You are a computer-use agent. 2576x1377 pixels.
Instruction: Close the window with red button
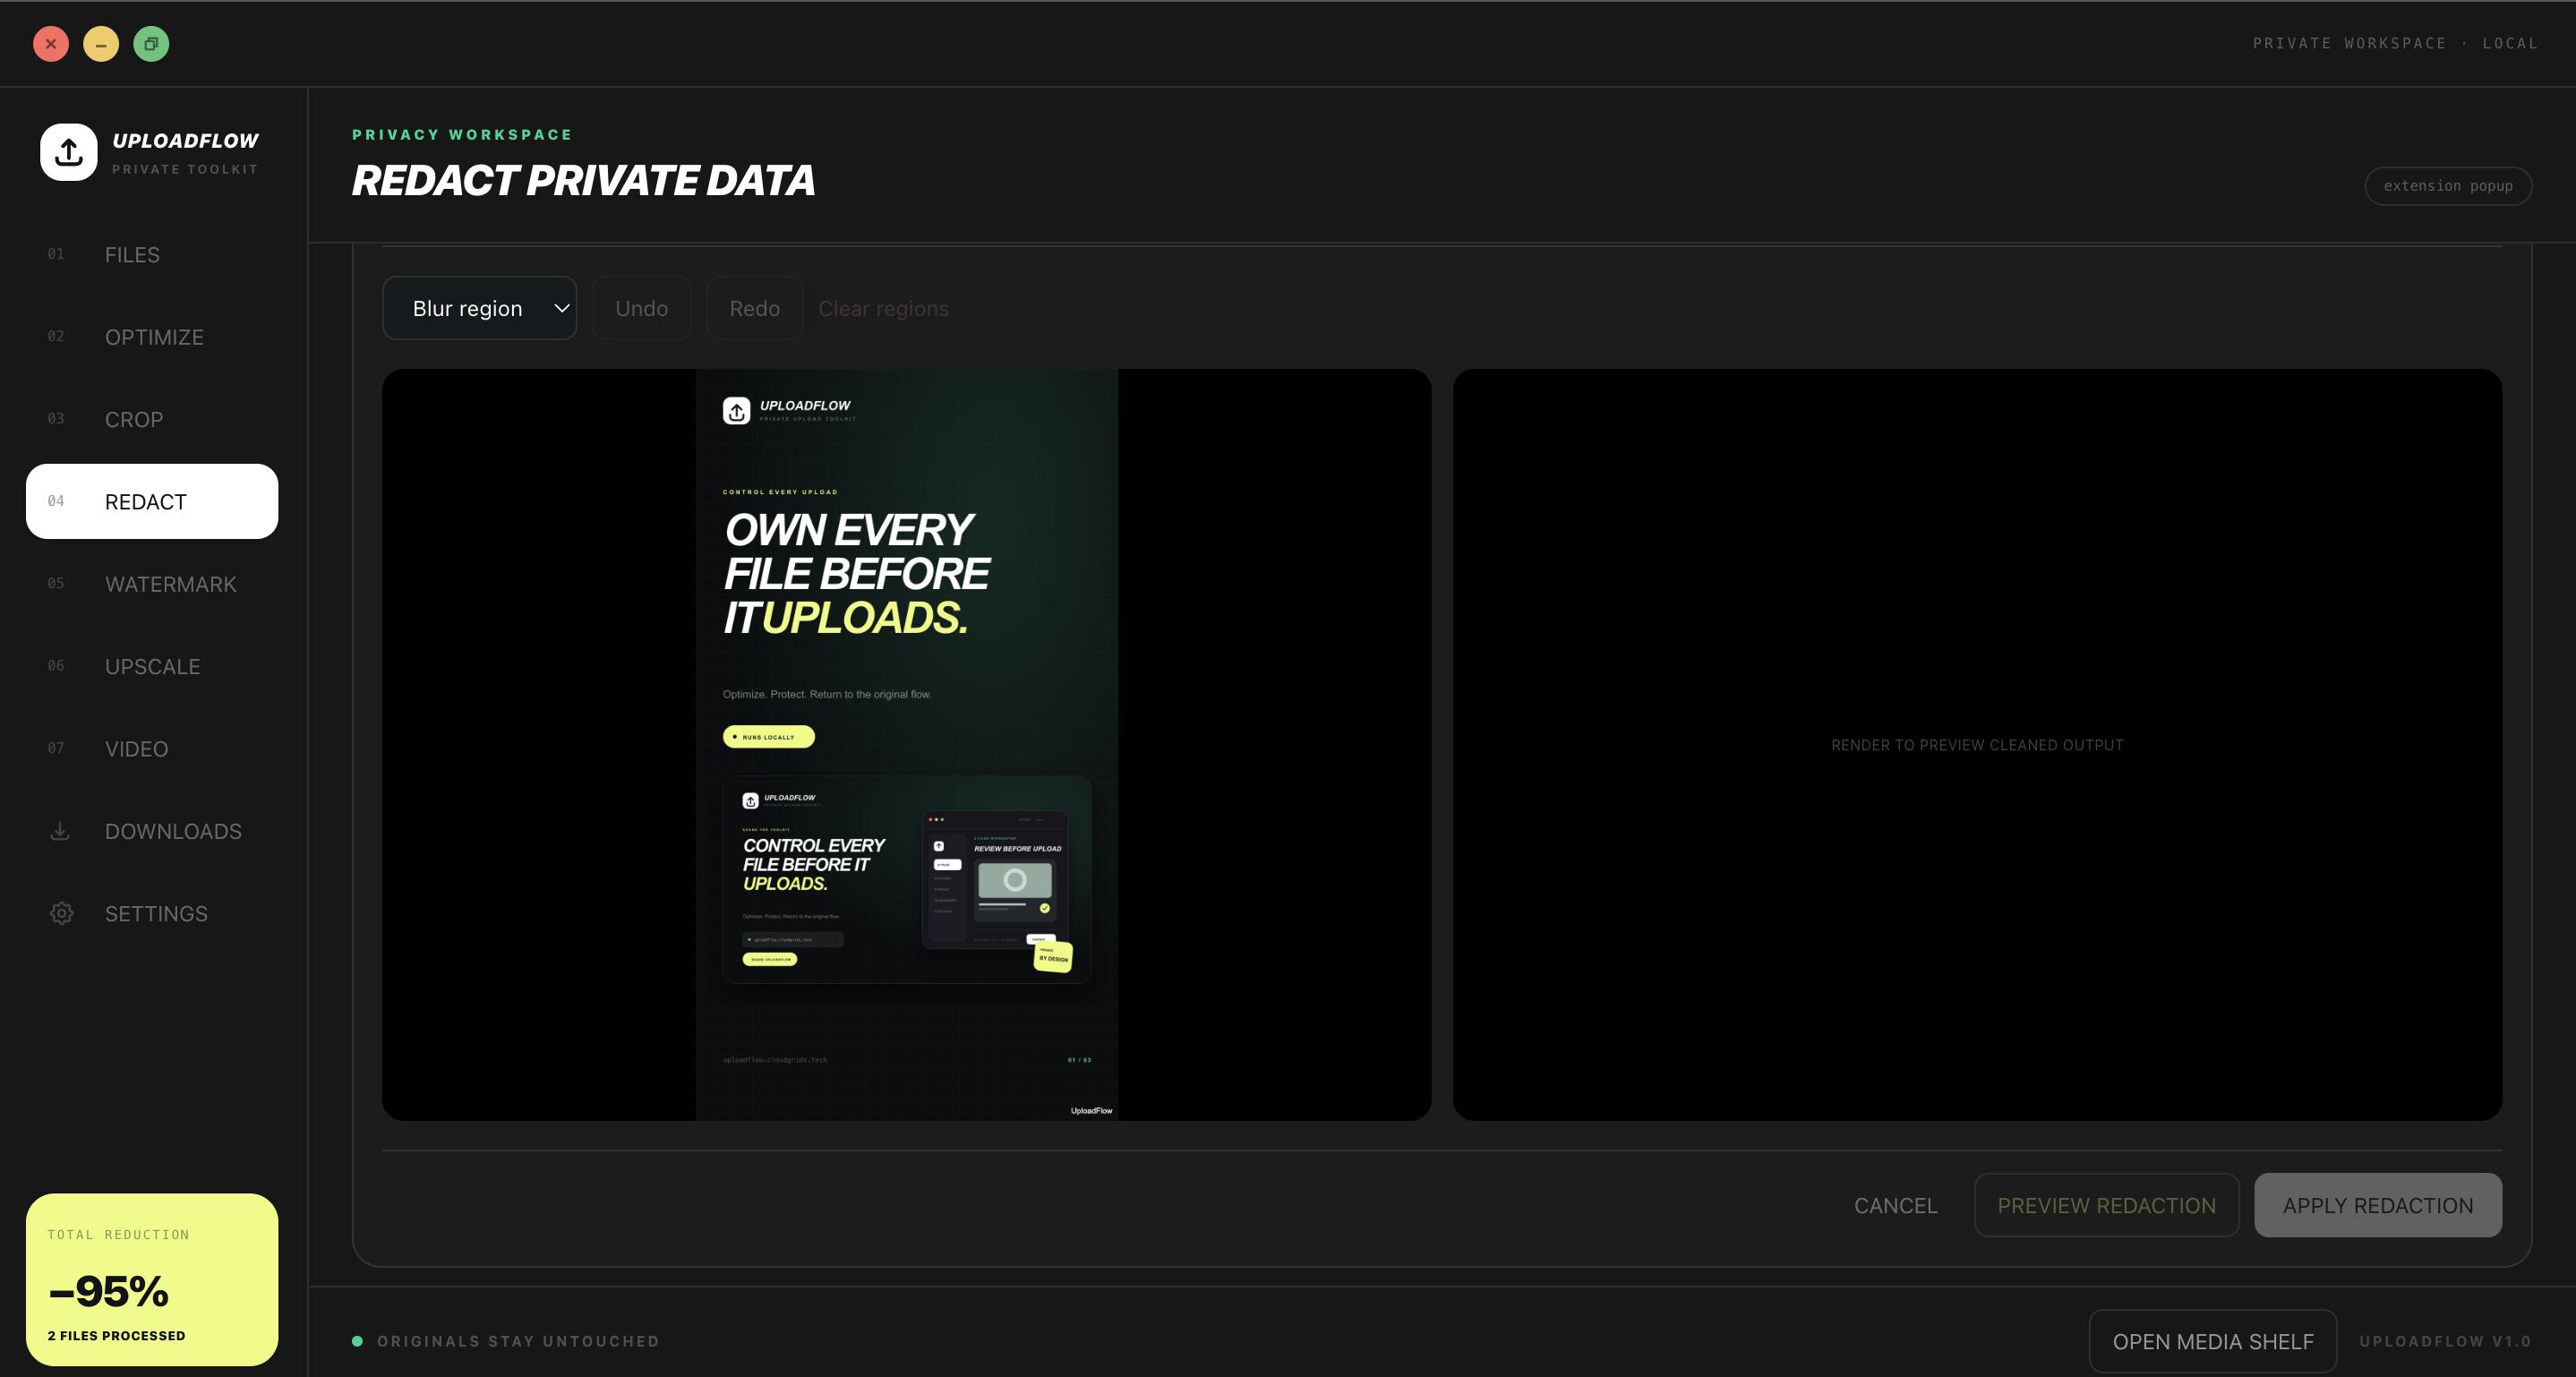click(x=51, y=44)
